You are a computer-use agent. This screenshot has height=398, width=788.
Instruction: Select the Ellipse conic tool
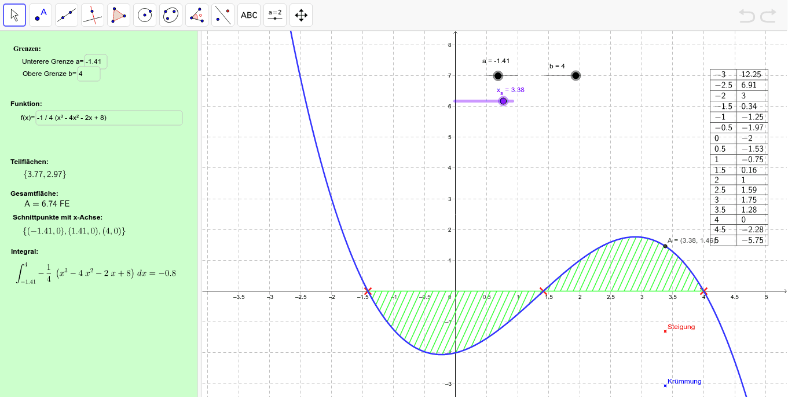click(x=171, y=15)
